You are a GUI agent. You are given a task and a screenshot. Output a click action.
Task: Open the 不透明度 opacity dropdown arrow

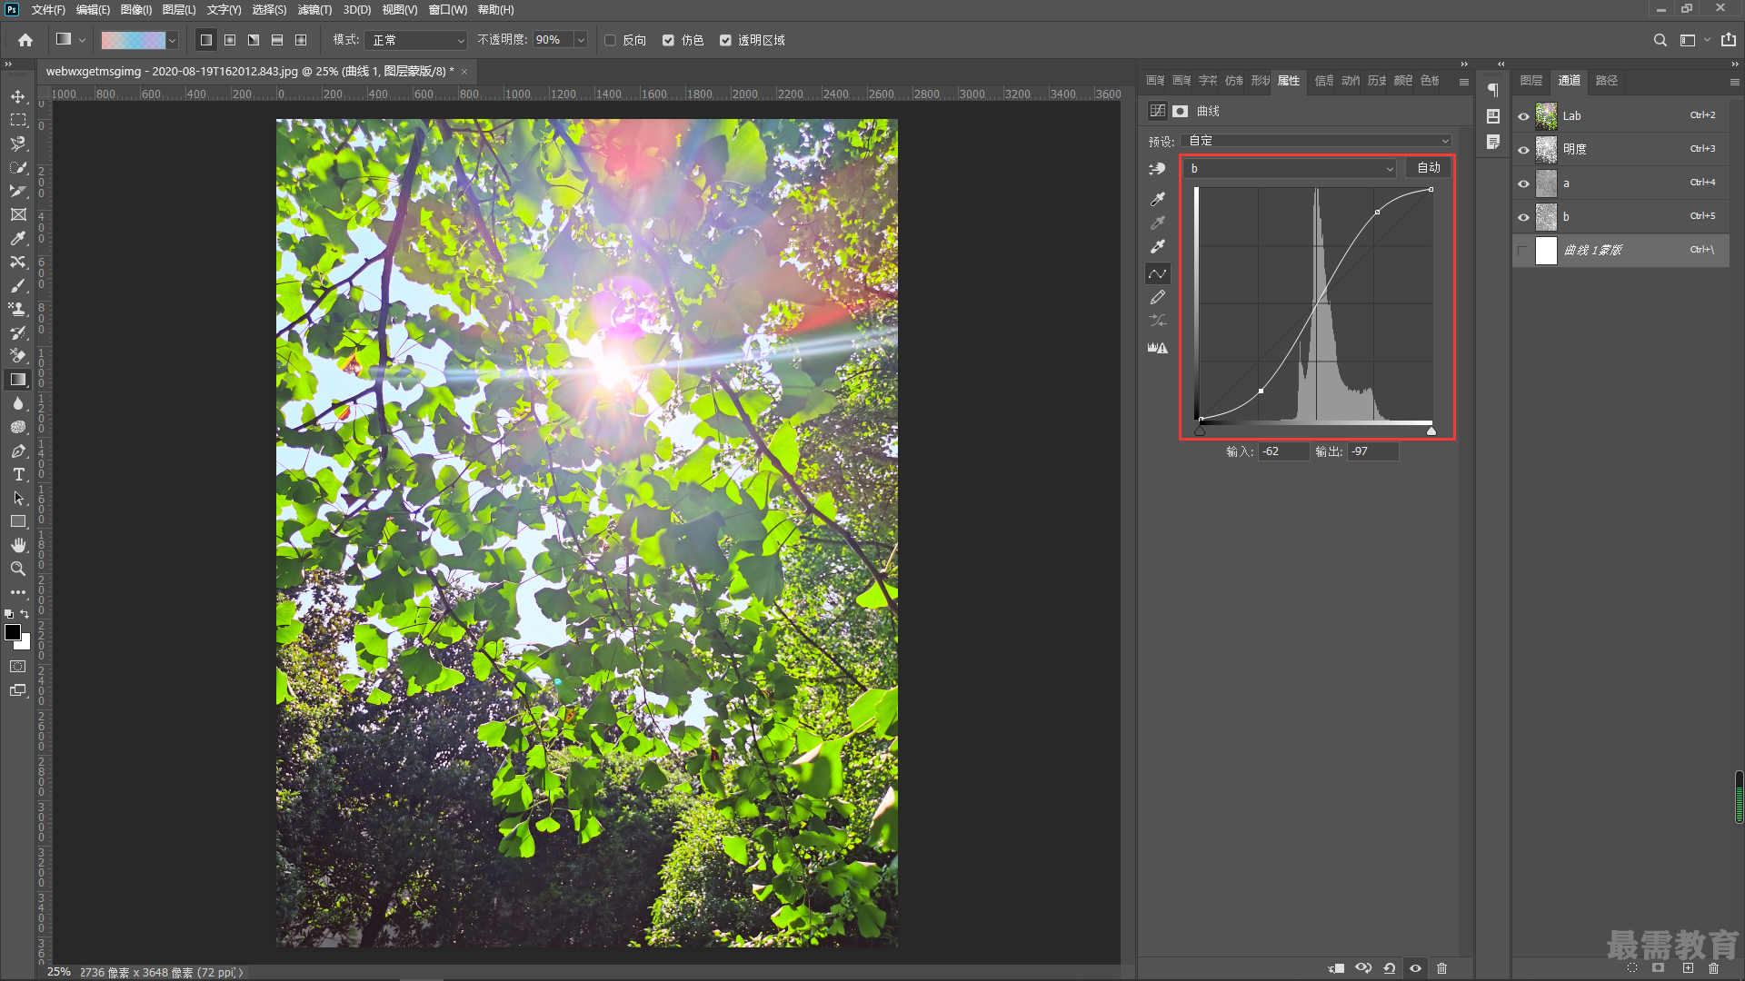581,40
